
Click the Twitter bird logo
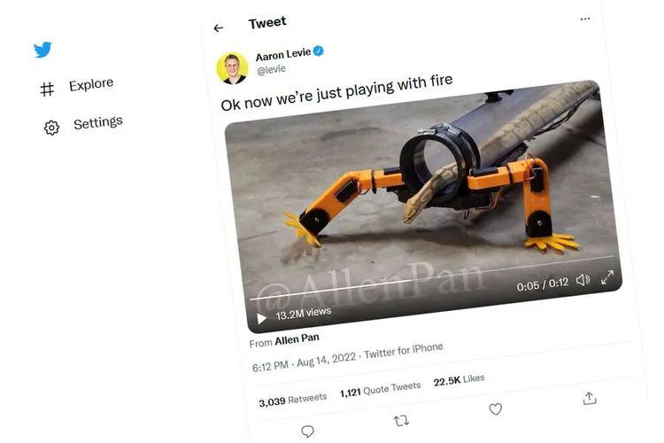click(x=42, y=51)
